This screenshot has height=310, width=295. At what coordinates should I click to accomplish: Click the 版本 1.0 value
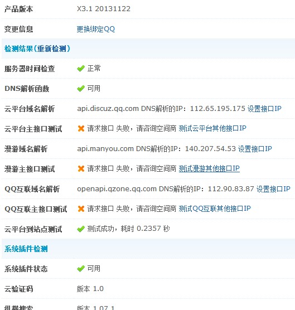(90, 289)
